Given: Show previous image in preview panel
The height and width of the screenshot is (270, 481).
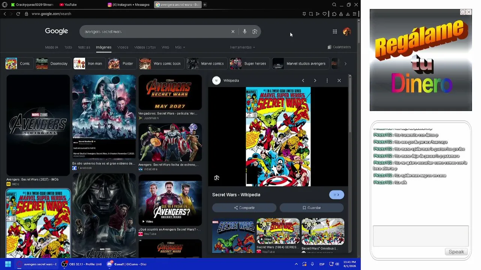Looking at the screenshot, I should click(303, 81).
